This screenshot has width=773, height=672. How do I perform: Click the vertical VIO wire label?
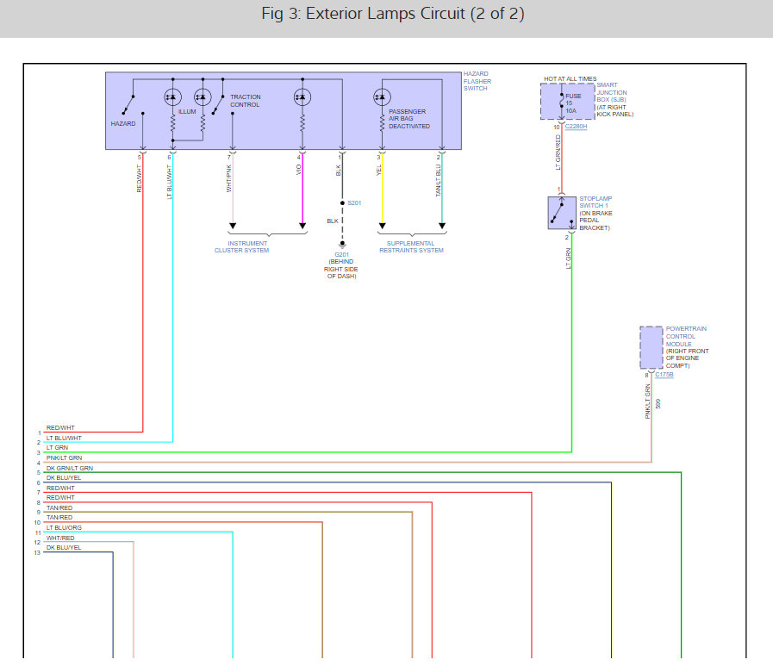tap(298, 170)
